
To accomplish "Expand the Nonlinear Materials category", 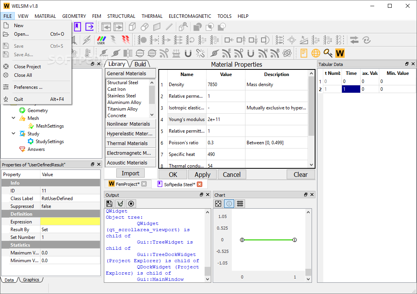I will point(130,124).
